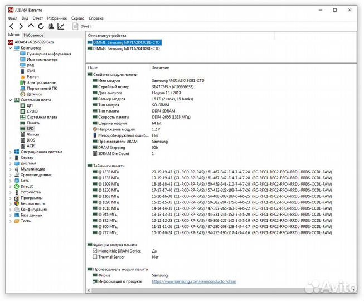Collapse the Системная плата tree node
The width and height of the screenshot is (364, 301).
[x=10, y=100]
